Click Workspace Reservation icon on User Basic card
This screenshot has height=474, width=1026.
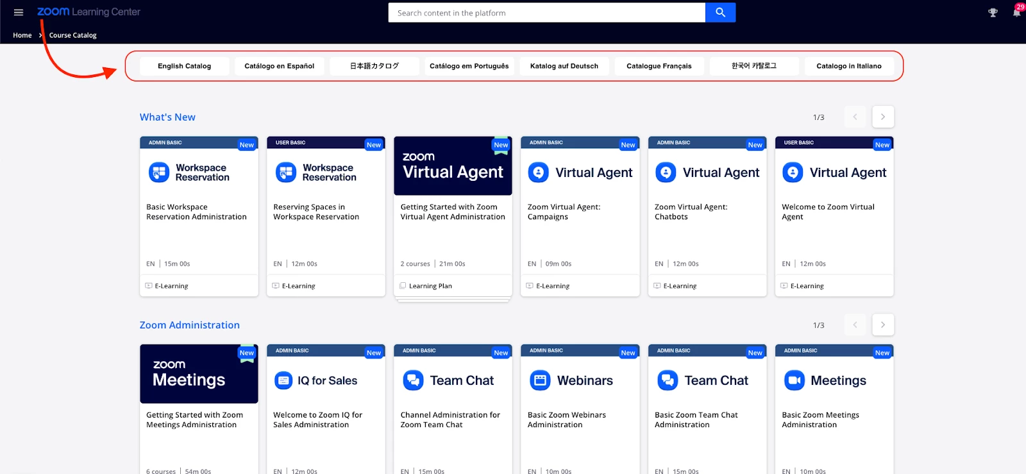(x=286, y=173)
